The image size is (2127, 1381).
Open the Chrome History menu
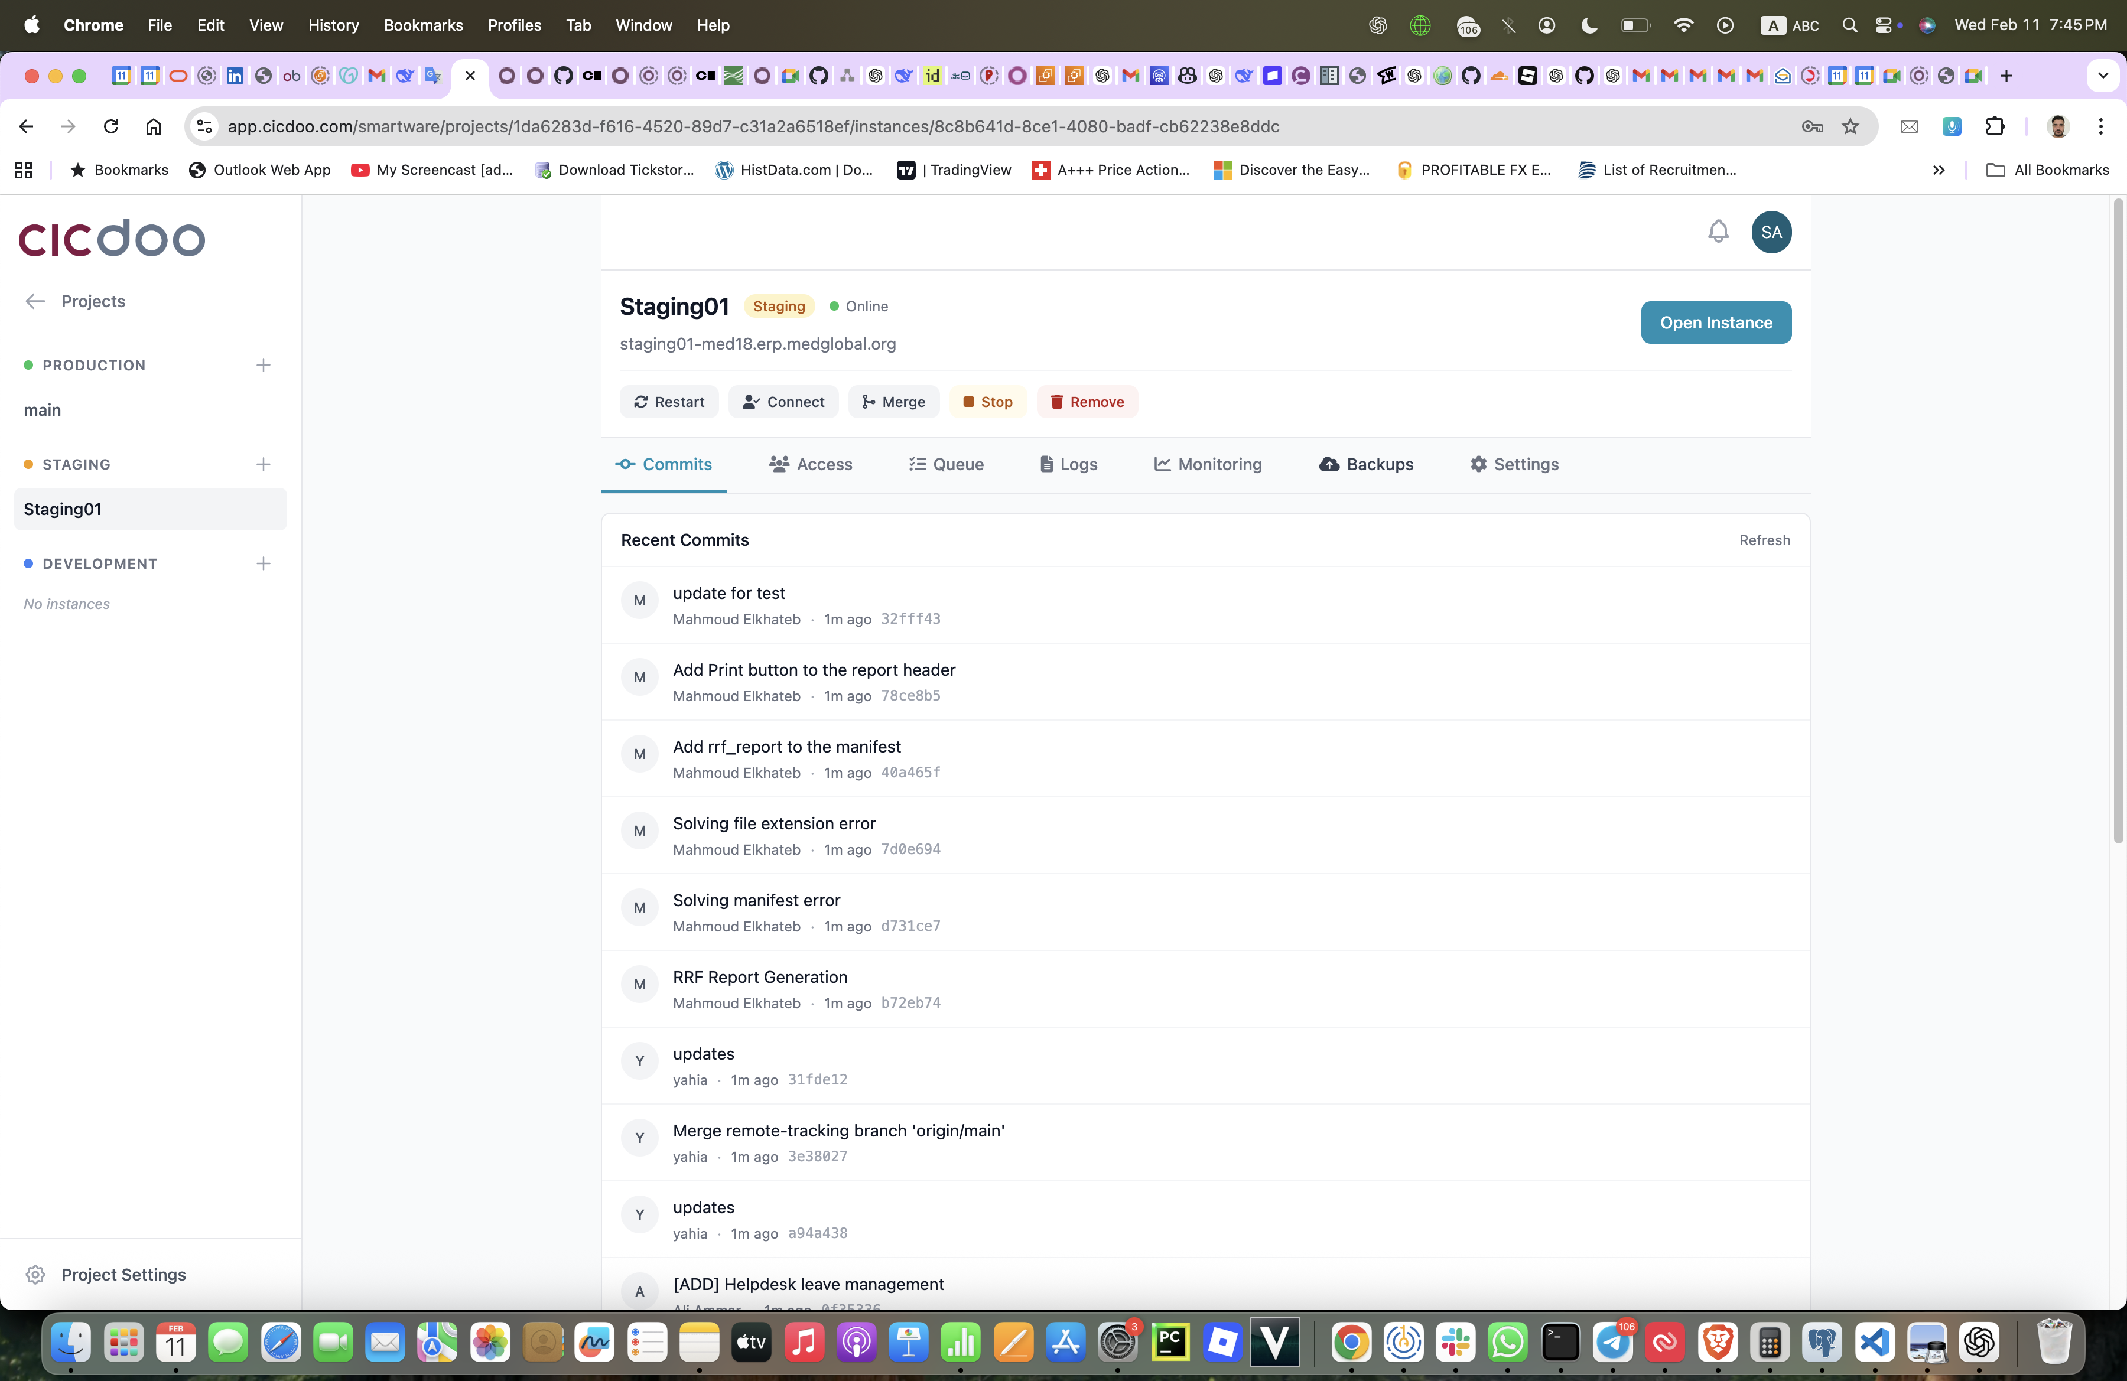(x=333, y=25)
